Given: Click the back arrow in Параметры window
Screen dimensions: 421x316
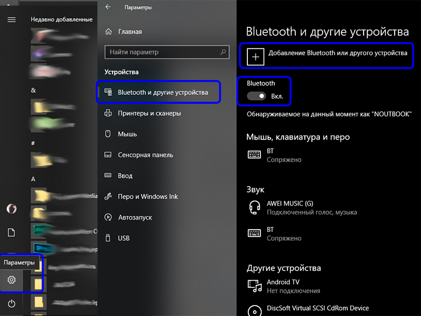Looking at the screenshot, I should click(x=108, y=7).
